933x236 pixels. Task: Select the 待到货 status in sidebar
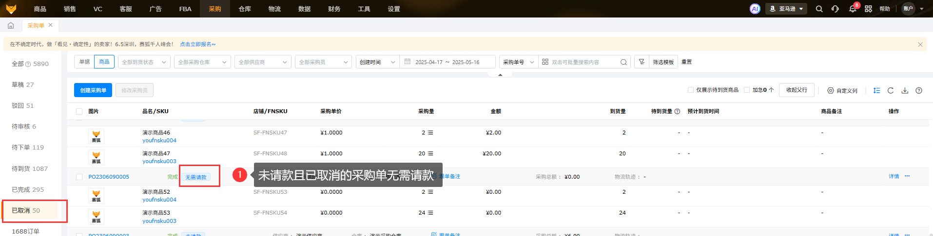30,169
